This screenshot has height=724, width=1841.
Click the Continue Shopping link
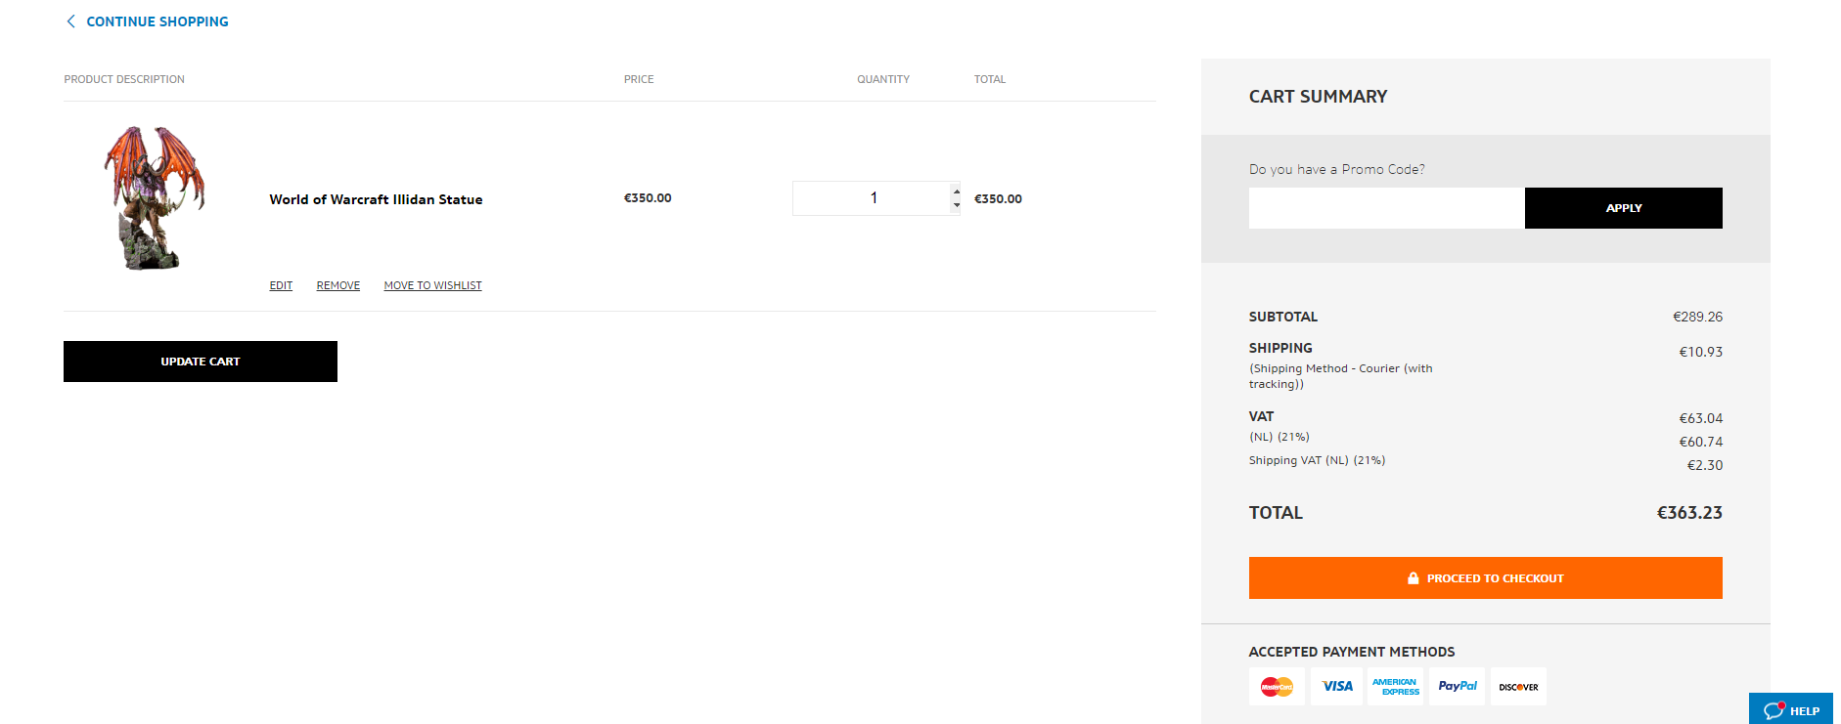(x=157, y=21)
